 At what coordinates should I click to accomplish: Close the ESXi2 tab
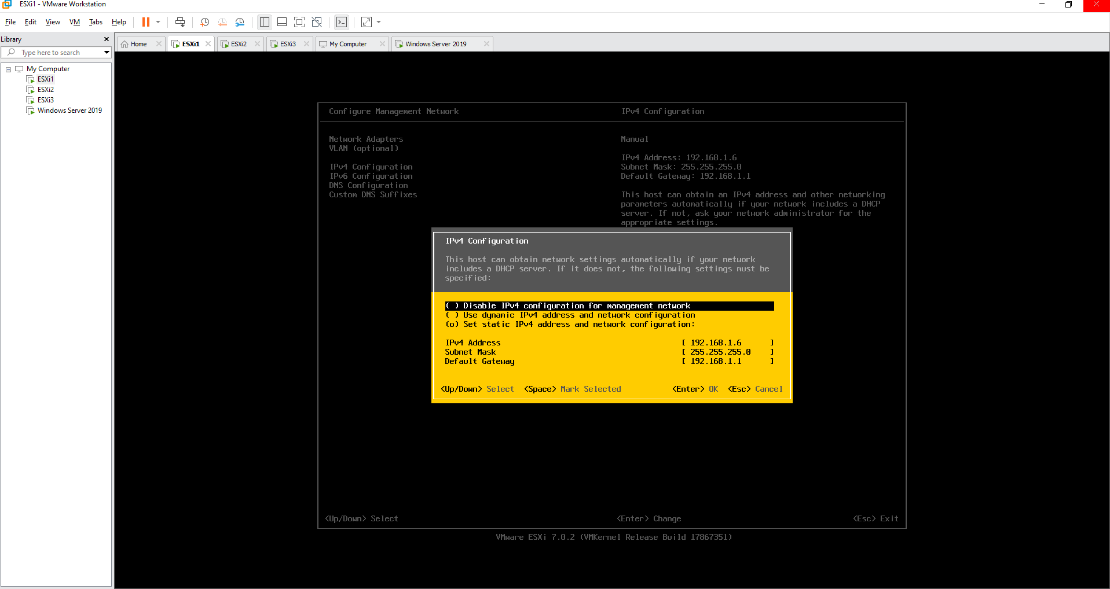pyautogui.click(x=257, y=44)
